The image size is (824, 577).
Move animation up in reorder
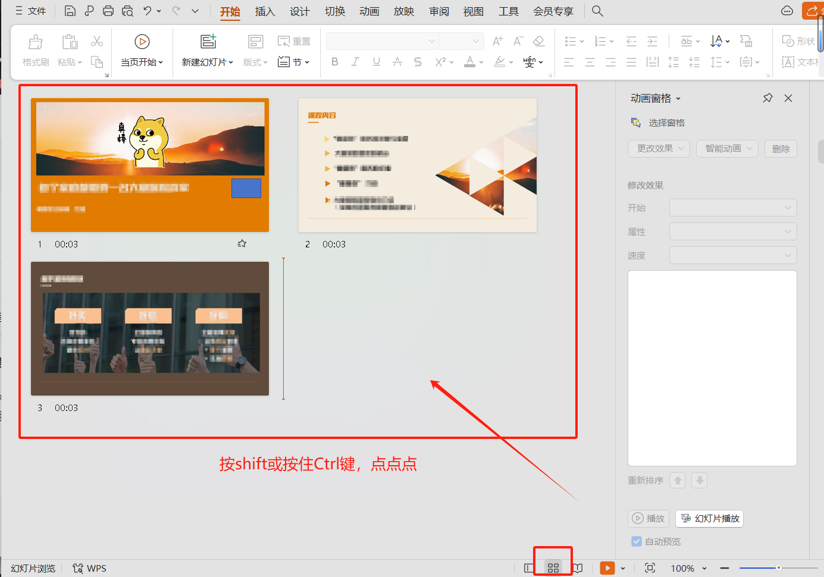(678, 481)
